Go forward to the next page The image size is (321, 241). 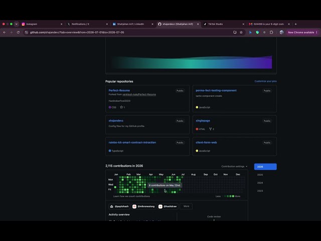point(11,32)
